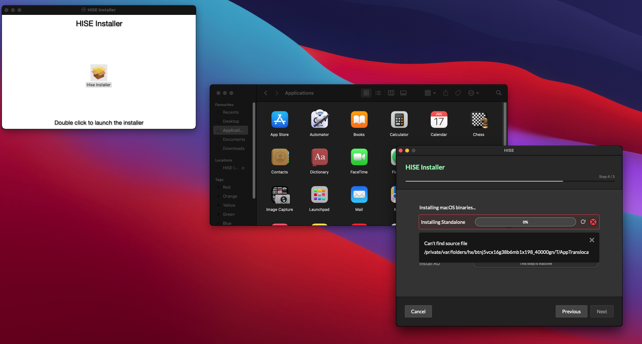
Task: Click the Hise Installer package icon
Action: point(99,73)
